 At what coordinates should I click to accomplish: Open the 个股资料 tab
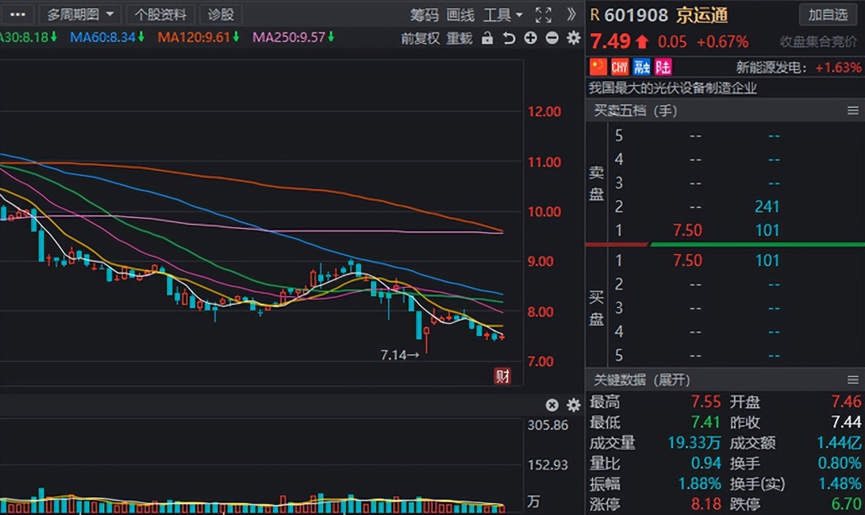coord(160,14)
